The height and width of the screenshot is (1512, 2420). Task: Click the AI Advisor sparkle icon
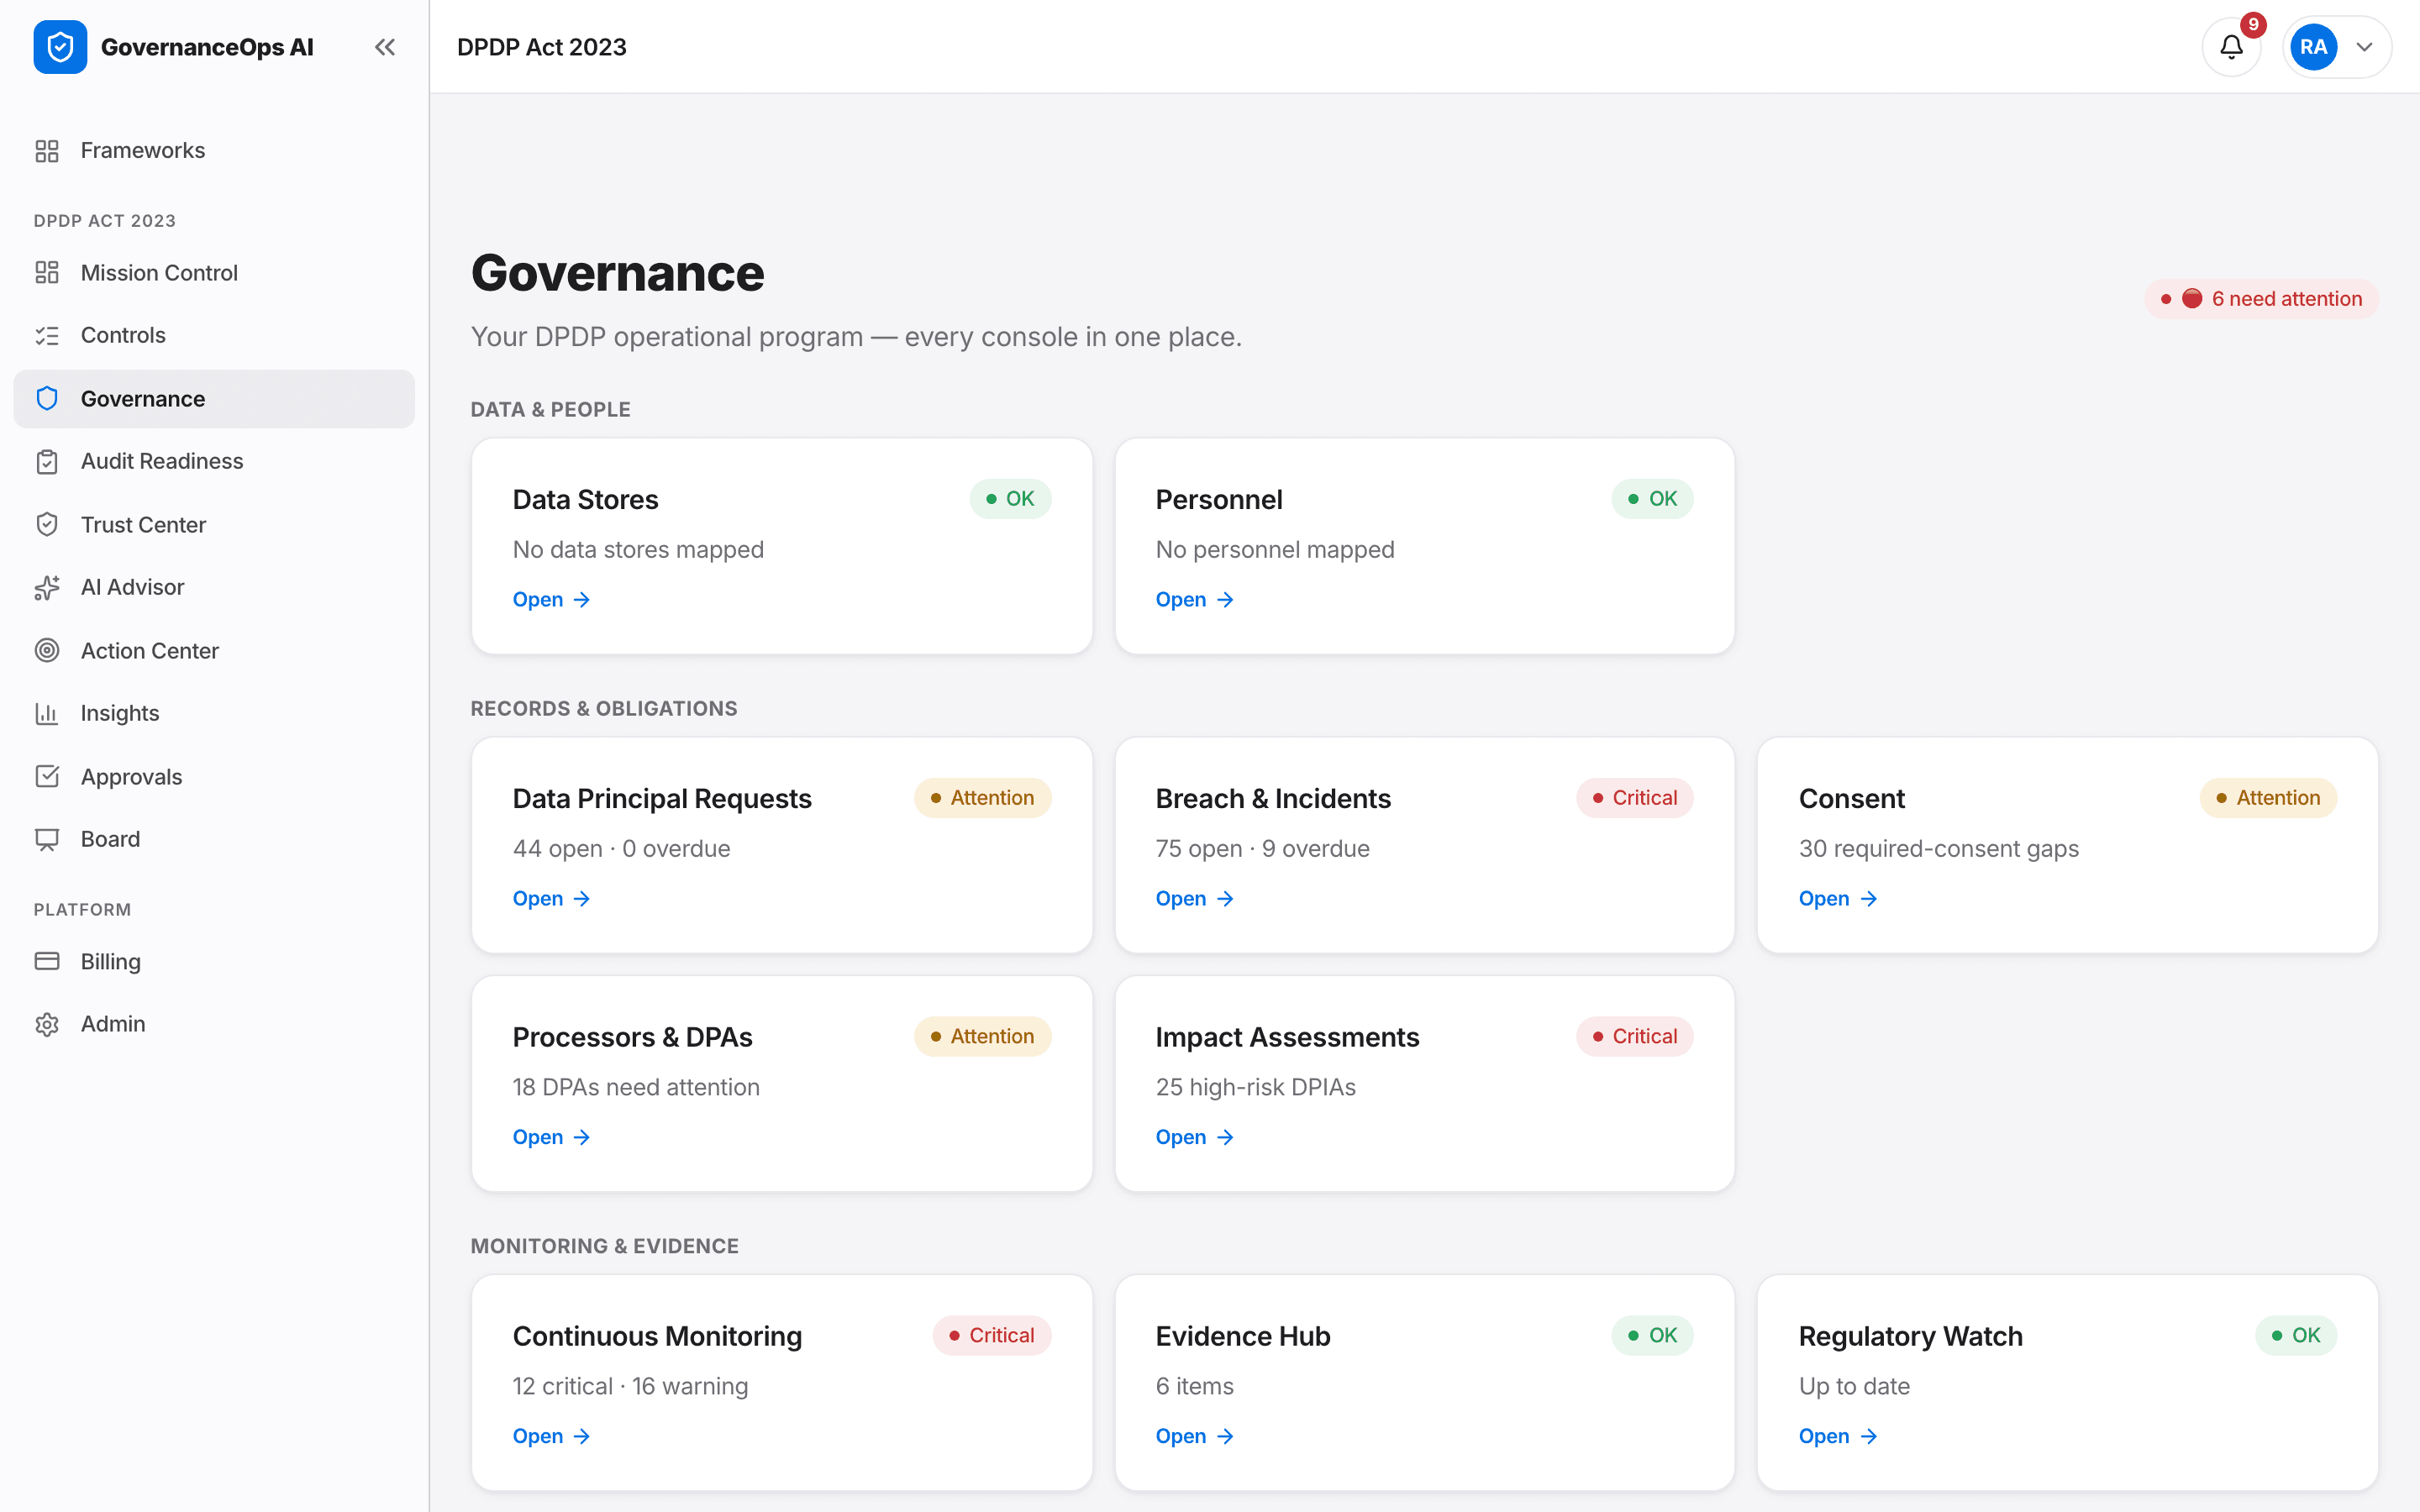pos(47,587)
